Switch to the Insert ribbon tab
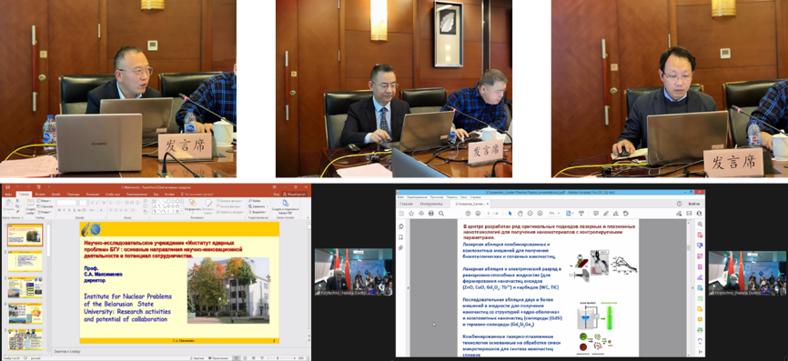 coord(40,194)
